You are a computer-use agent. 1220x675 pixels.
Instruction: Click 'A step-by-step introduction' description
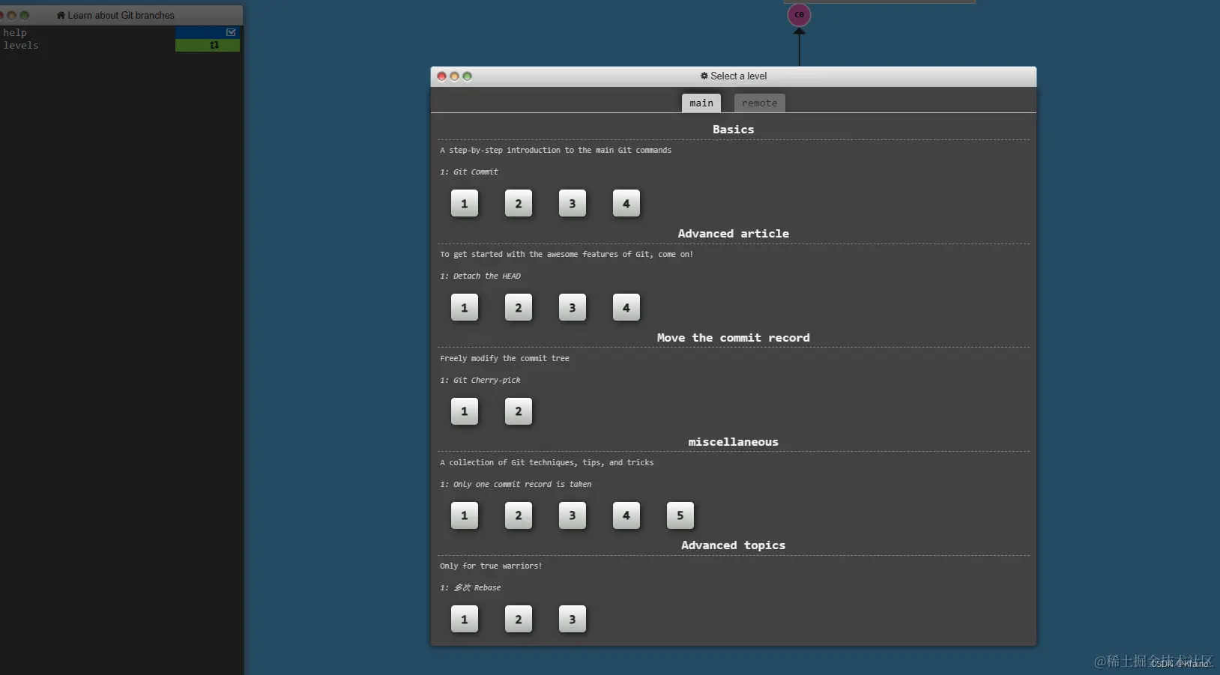pos(555,150)
